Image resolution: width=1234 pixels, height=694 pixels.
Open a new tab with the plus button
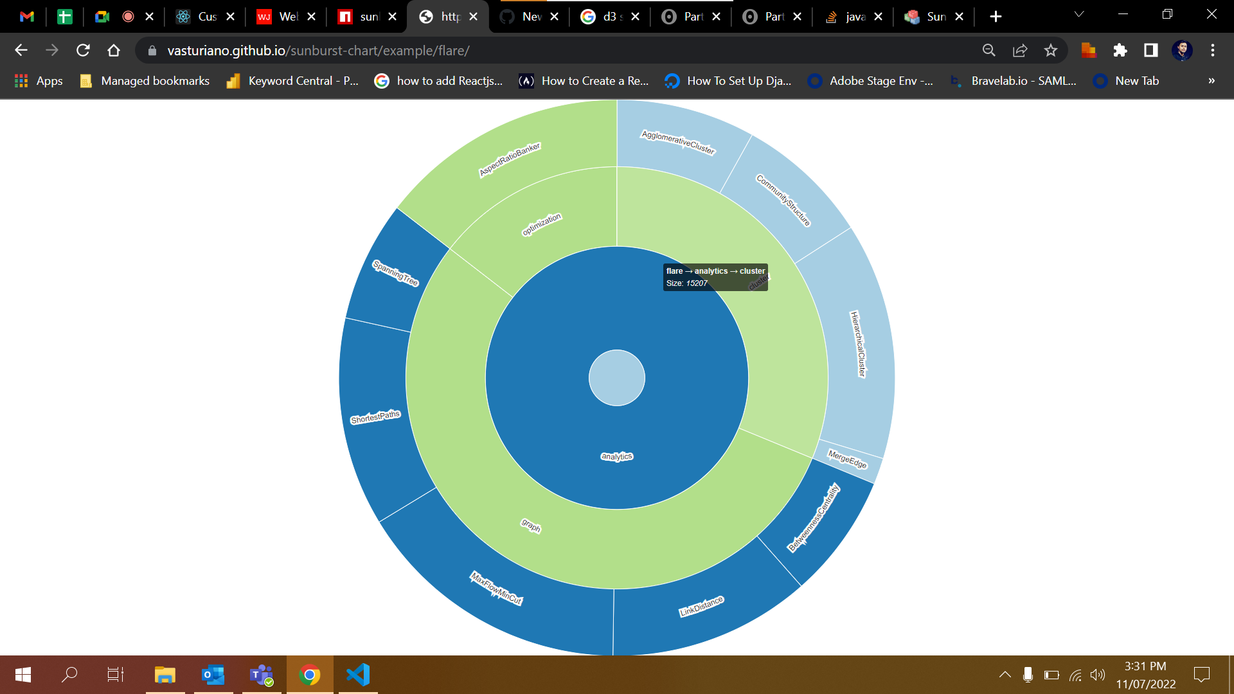point(996,16)
